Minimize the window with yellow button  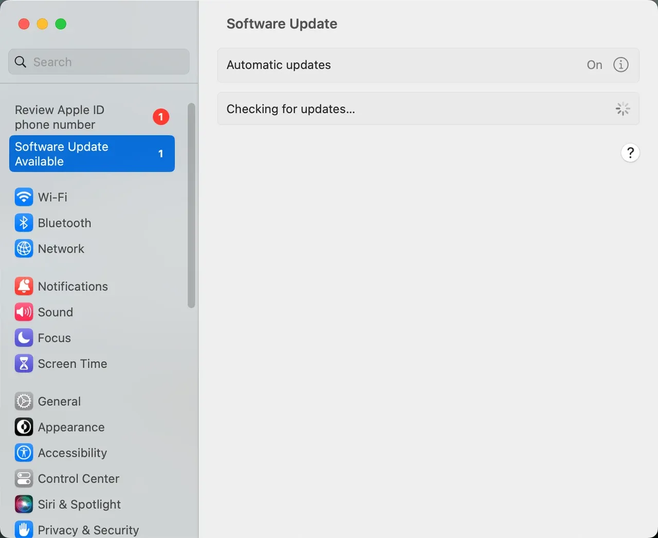pos(42,24)
